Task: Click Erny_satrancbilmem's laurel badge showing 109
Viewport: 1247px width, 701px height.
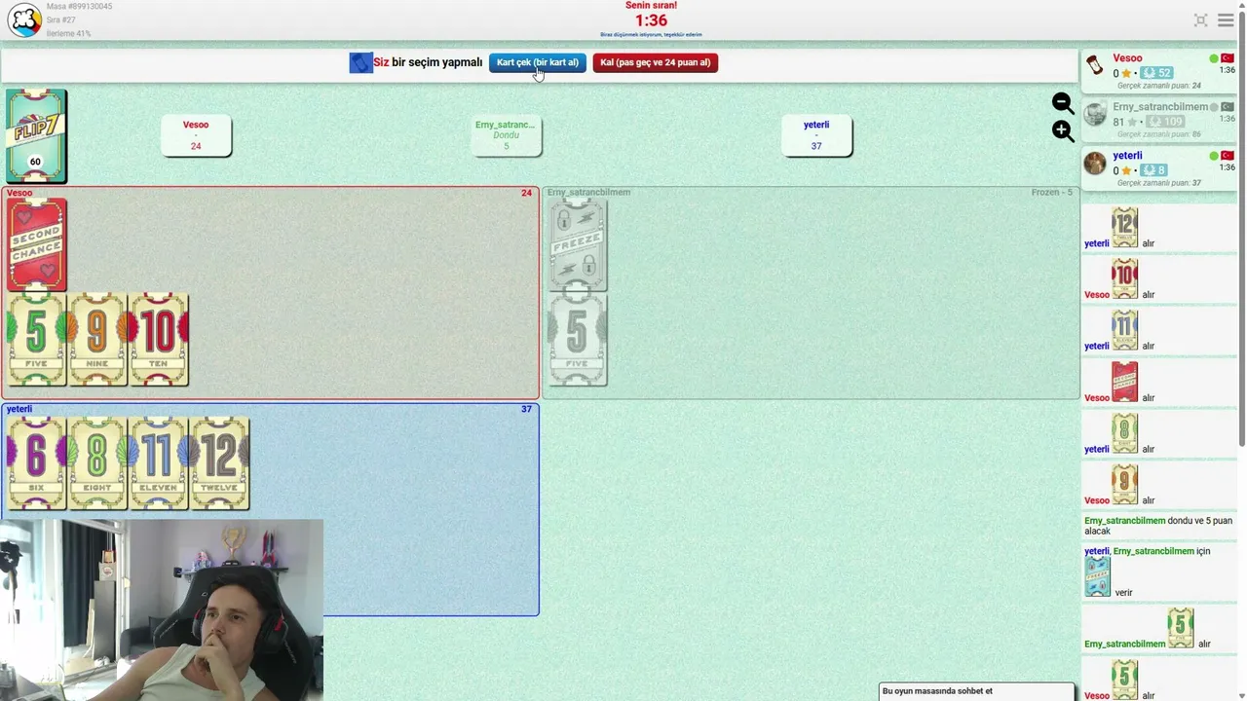Action: [1165, 122]
